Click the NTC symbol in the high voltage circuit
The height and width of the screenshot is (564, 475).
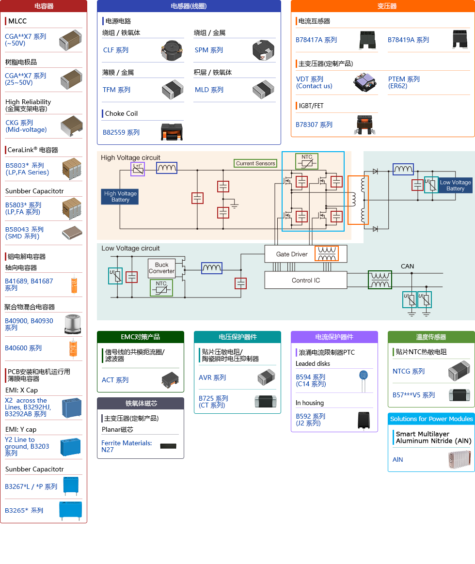[x=307, y=161]
